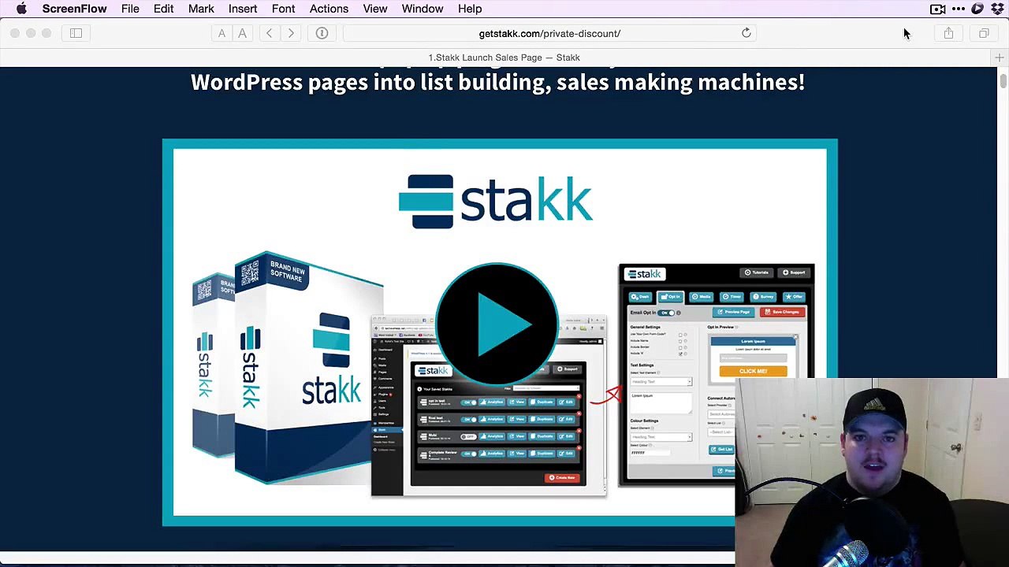The image size is (1009, 567).
Task: Toggle the Safari sidebar button
Action: tap(76, 33)
